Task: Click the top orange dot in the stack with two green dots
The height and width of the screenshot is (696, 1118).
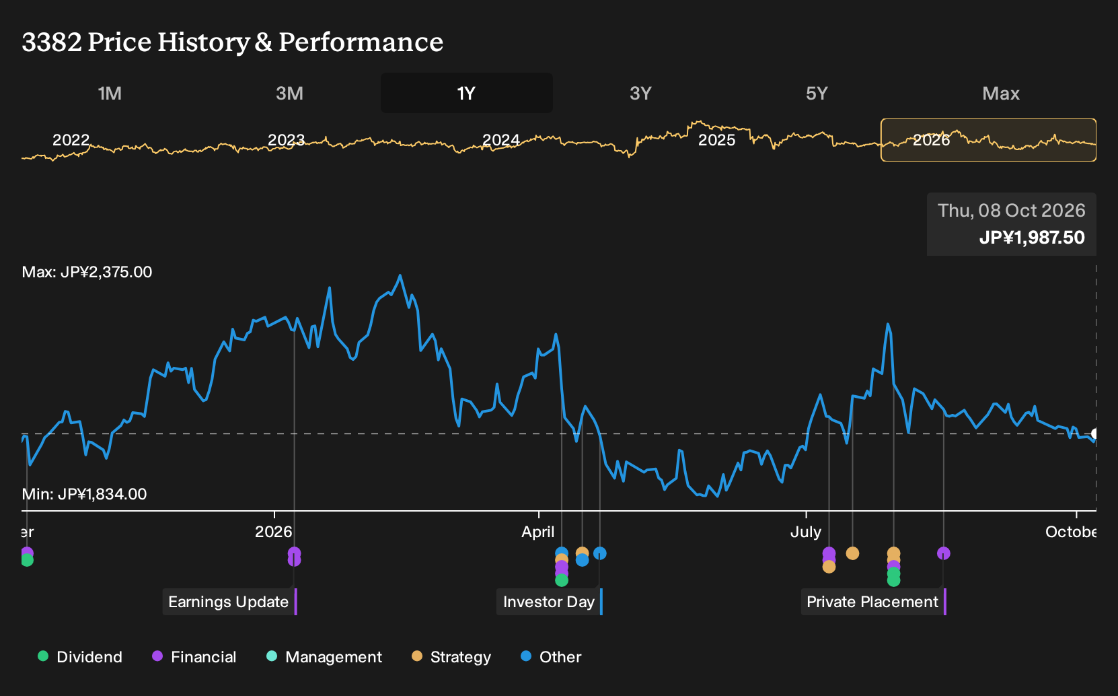Action: 893,553
